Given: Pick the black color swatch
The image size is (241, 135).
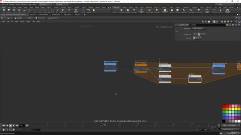Looking at the screenshot, I should [x=224, y=121].
